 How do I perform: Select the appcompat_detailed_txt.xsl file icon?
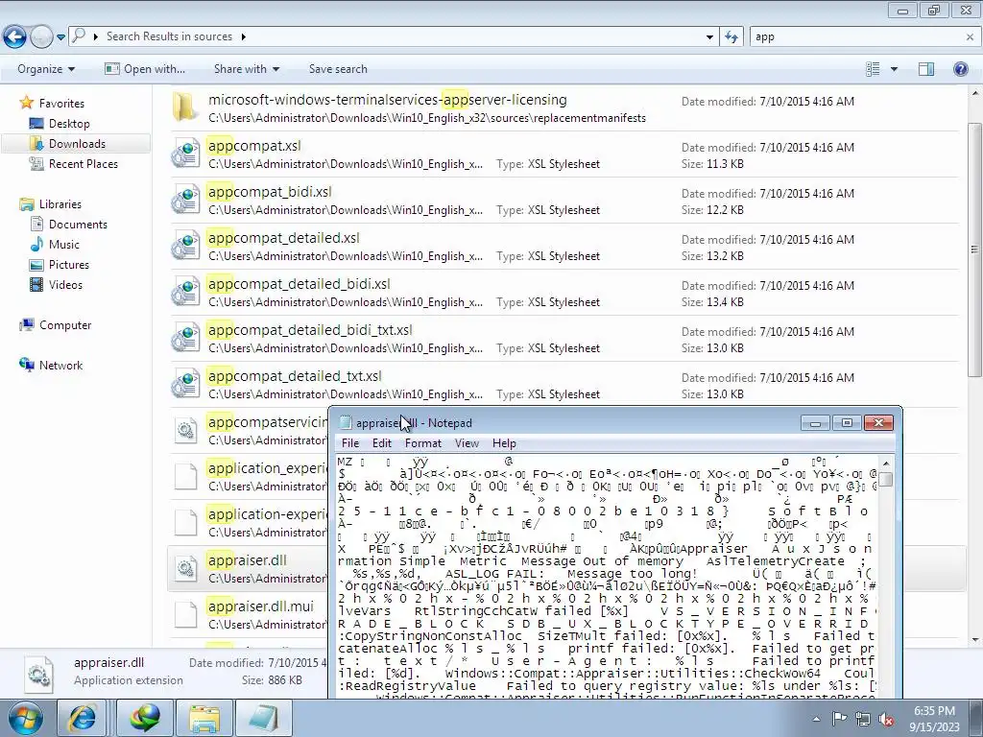185,384
